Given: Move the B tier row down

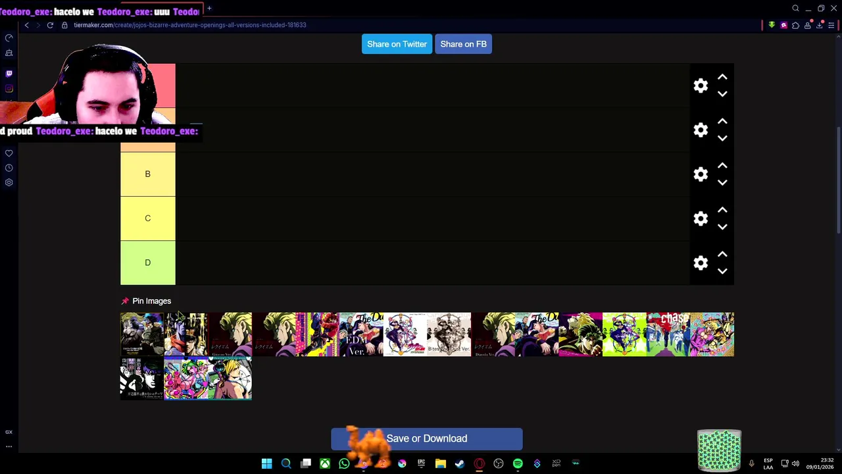Looking at the screenshot, I should coord(722,182).
